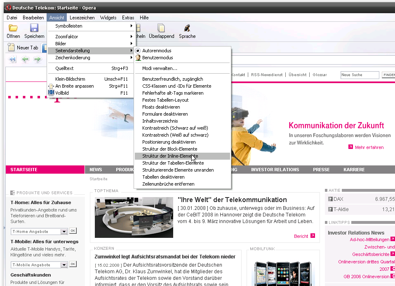Follow the Mehr erfahren link
This screenshot has width=395, height=286.
point(369,147)
